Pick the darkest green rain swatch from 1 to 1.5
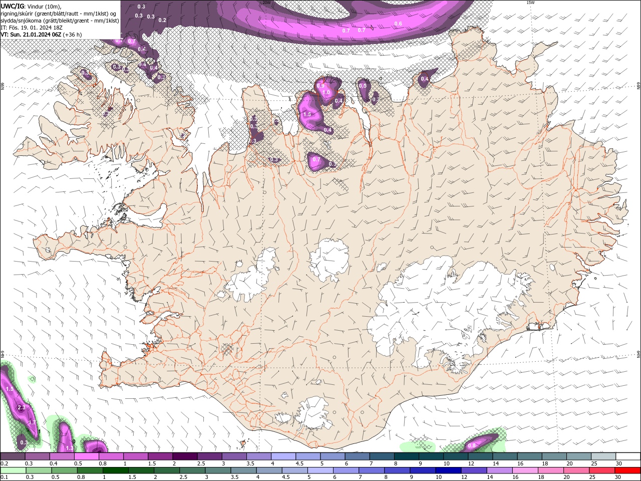 pos(116,470)
